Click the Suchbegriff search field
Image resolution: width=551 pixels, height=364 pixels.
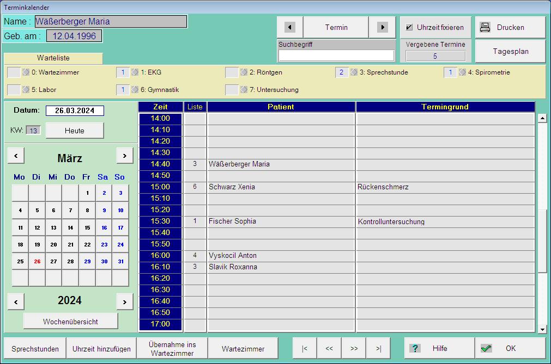pos(336,55)
